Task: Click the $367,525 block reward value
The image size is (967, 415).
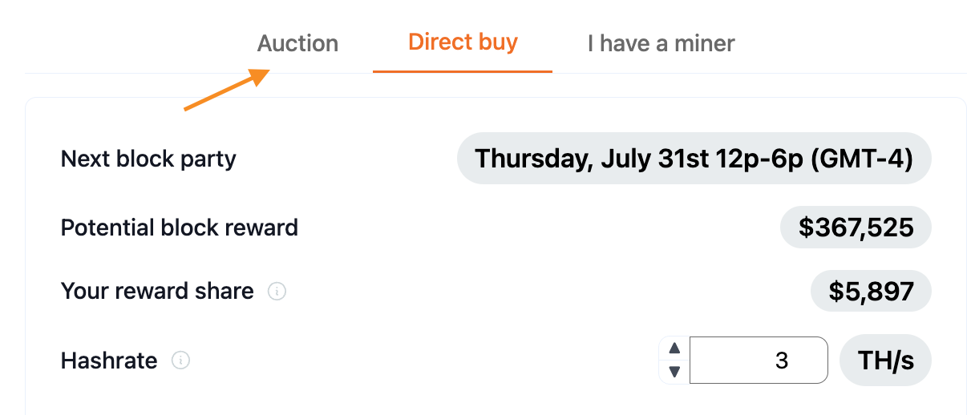Action: (x=856, y=228)
